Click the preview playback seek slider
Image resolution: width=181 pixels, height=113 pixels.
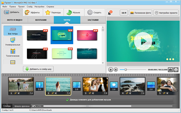click(126, 69)
